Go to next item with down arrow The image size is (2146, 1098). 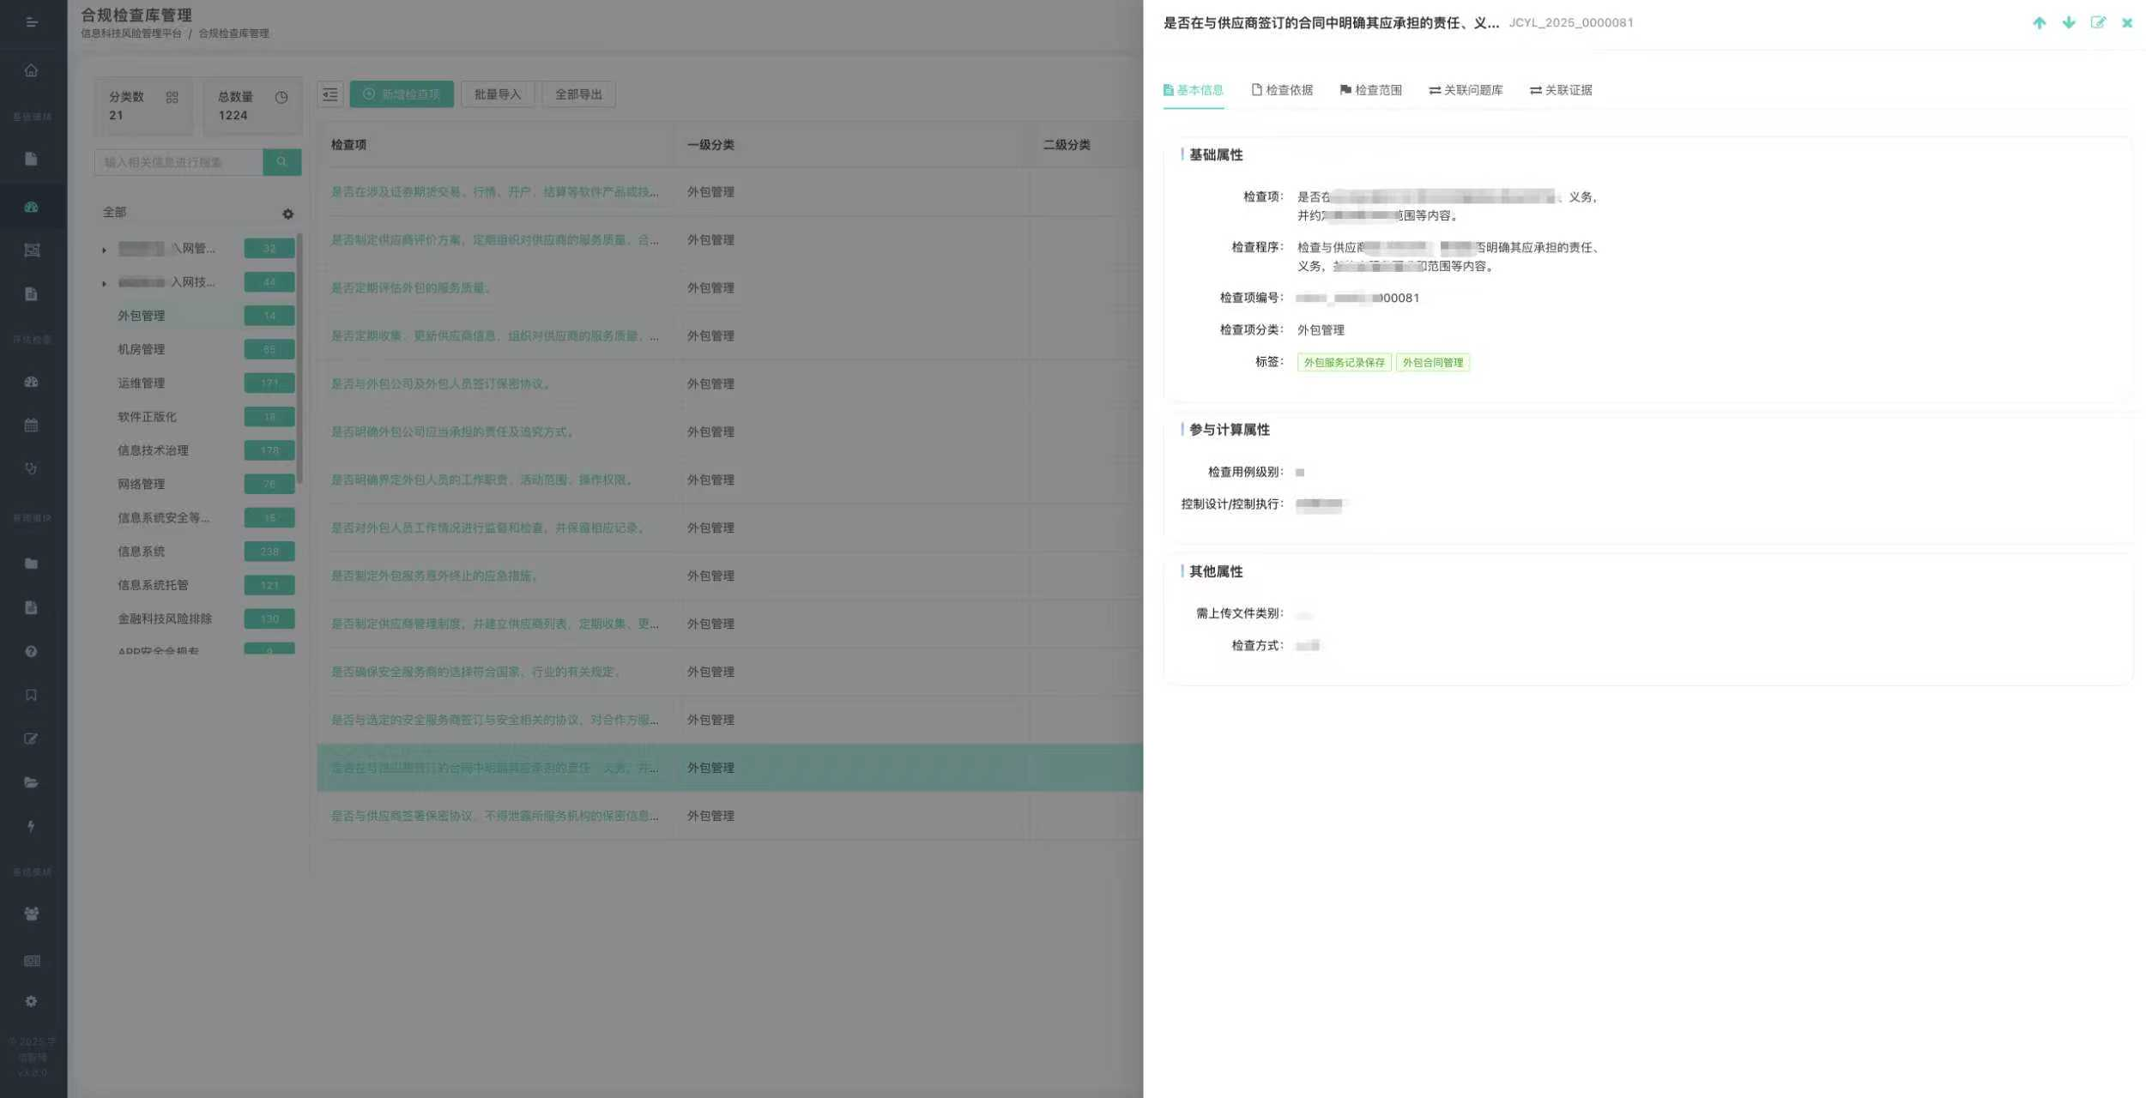(x=2069, y=23)
